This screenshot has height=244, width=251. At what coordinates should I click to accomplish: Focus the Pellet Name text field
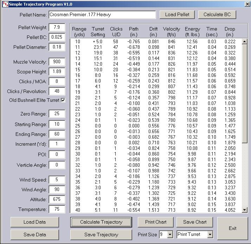click(102, 15)
